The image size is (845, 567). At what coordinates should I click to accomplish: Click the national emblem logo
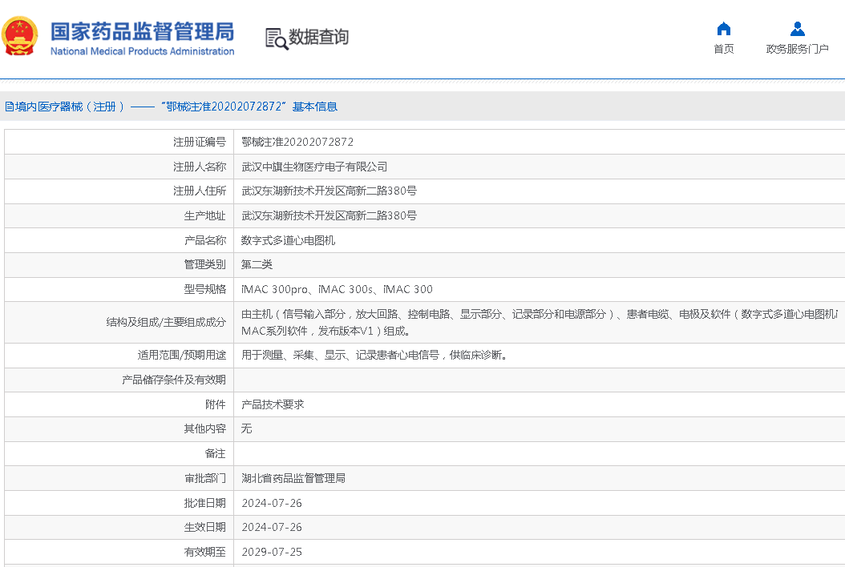pos(20,36)
